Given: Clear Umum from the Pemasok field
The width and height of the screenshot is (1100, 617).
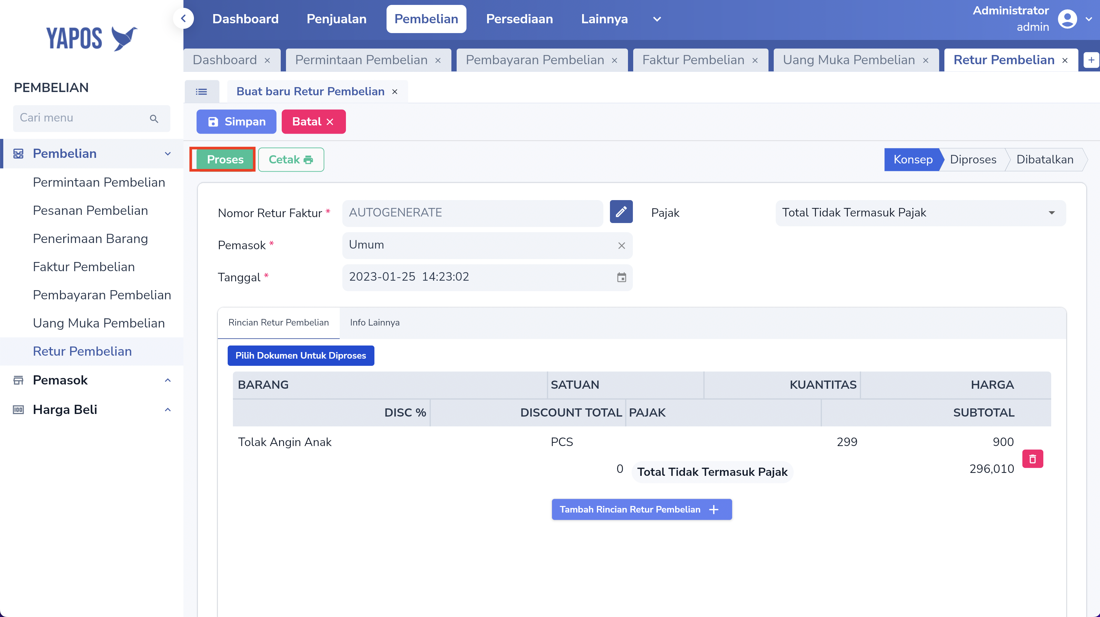Looking at the screenshot, I should [621, 246].
